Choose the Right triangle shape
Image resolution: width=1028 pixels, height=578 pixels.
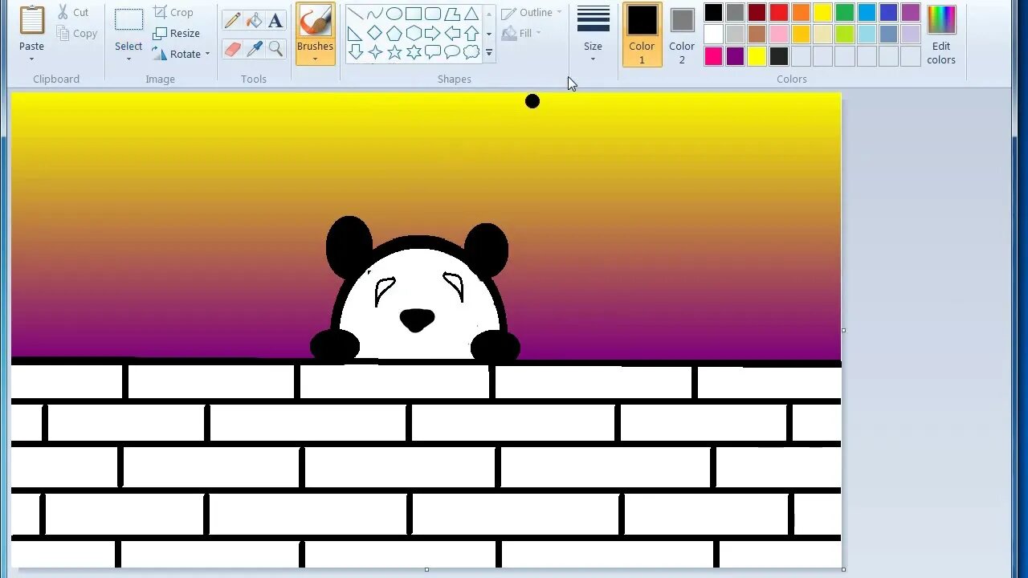click(x=355, y=33)
